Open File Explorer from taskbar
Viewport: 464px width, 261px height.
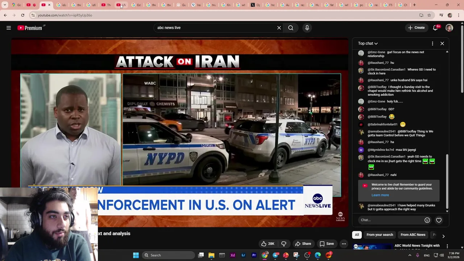211,255
